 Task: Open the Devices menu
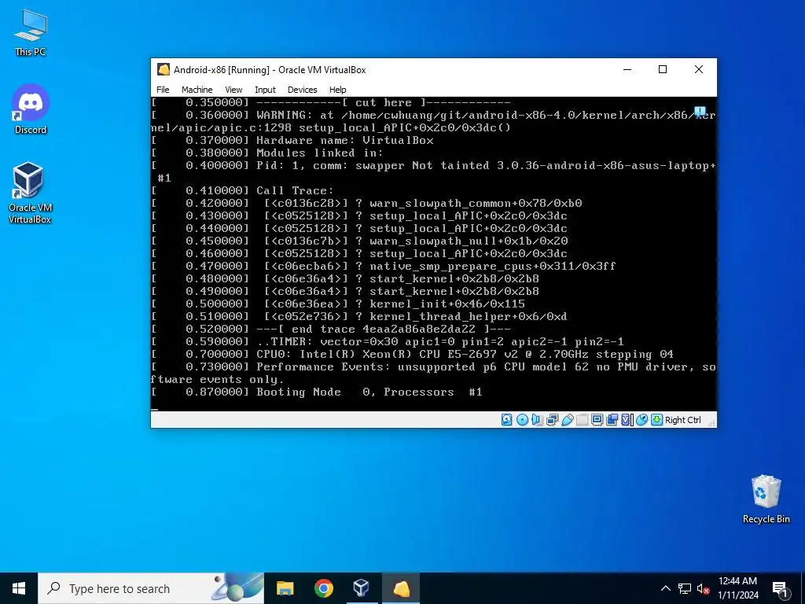click(302, 90)
